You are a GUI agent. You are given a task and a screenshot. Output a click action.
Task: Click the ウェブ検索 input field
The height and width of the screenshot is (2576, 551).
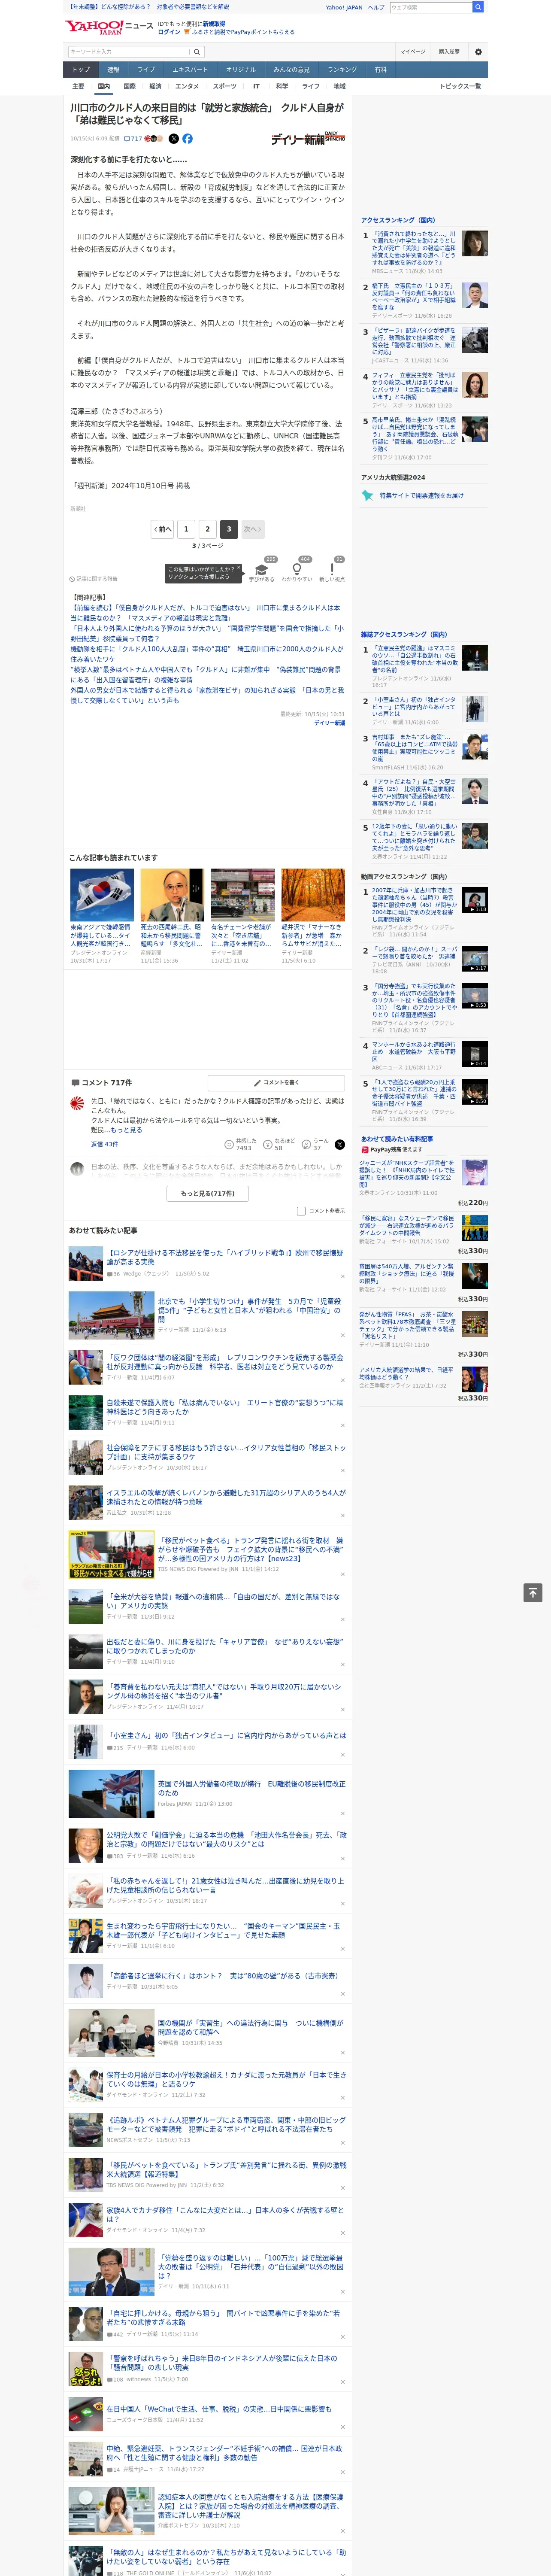coord(430,7)
